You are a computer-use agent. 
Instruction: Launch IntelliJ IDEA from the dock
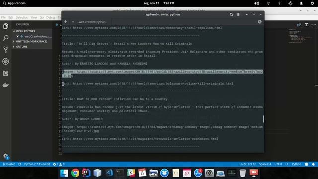86,173
